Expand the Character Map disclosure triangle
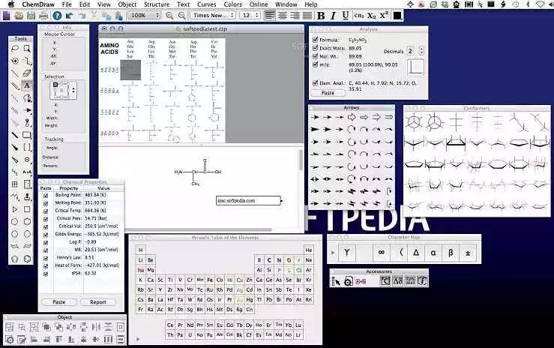The width and height of the screenshot is (554, 348). 332,253
